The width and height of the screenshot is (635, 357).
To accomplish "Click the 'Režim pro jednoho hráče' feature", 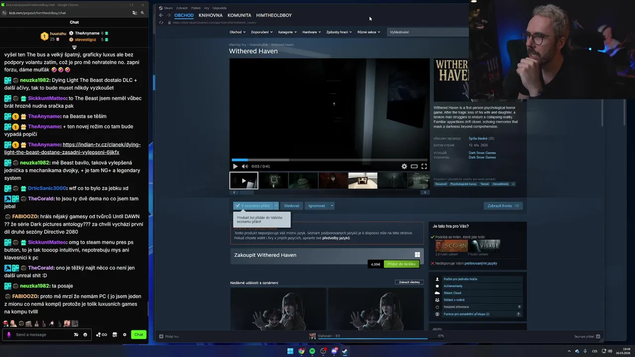I will [460, 279].
